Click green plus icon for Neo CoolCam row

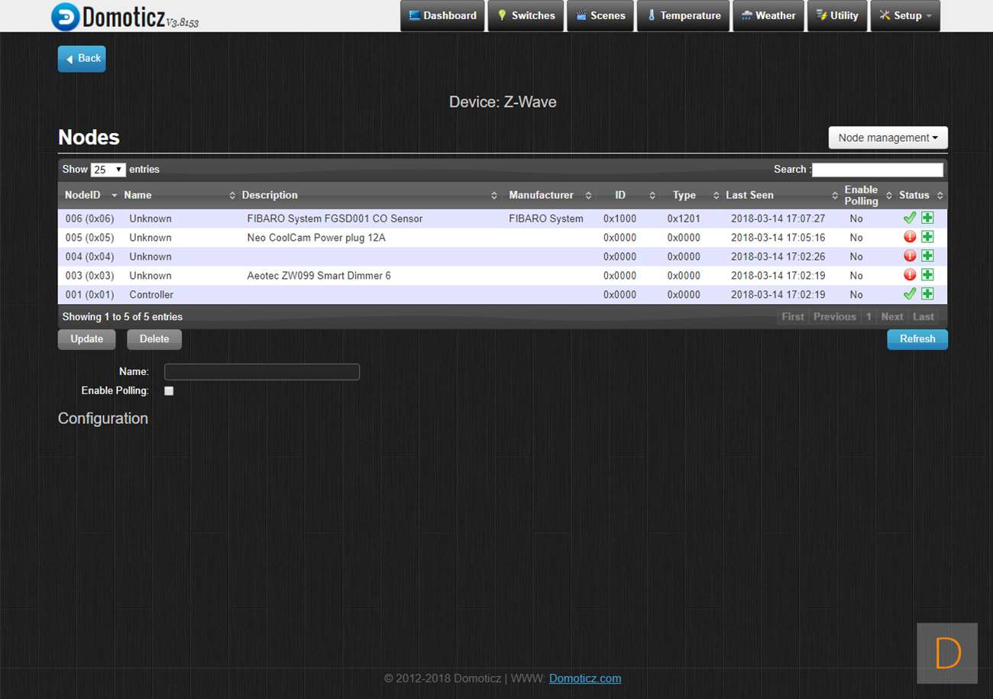coord(927,237)
